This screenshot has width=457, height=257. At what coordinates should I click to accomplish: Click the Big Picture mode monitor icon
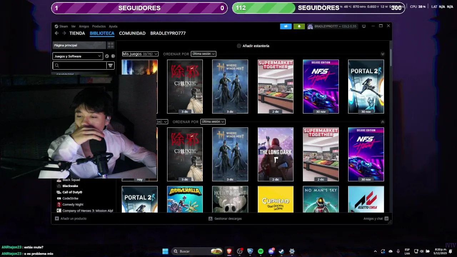point(364,26)
